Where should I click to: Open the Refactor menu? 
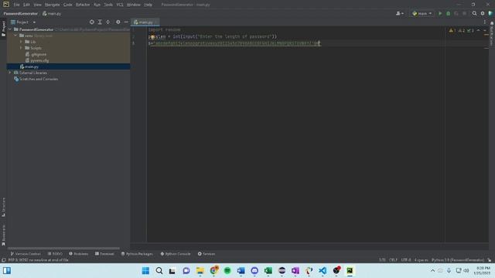(83, 5)
